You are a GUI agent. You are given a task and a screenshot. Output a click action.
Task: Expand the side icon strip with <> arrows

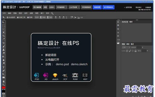(118, 20)
